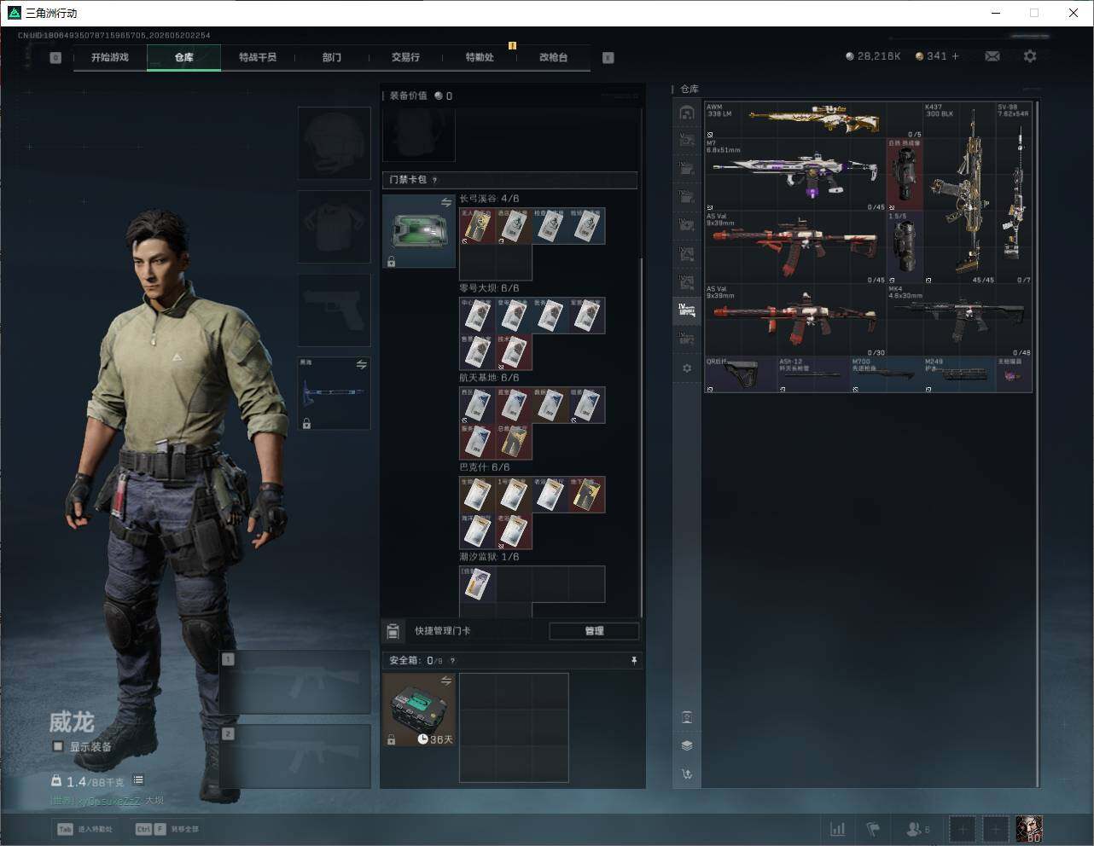Open the 开始游戏 tab
1094x846 pixels.
(x=110, y=57)
